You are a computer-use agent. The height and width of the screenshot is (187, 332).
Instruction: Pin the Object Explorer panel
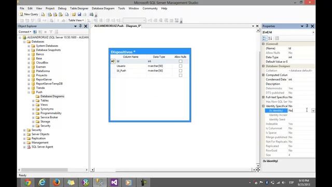80,26
